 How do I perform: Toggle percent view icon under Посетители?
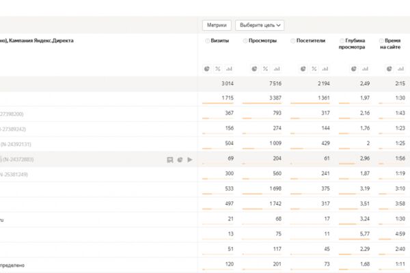[314, 69]
